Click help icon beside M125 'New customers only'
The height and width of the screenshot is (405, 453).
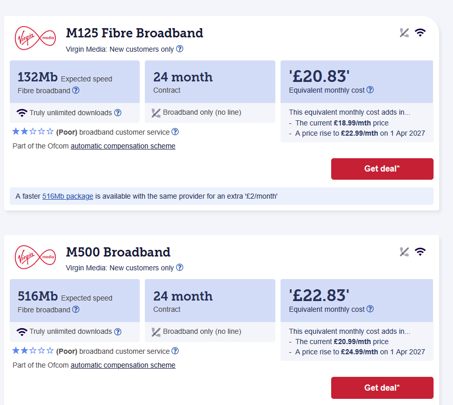click(x=180, y=49)
